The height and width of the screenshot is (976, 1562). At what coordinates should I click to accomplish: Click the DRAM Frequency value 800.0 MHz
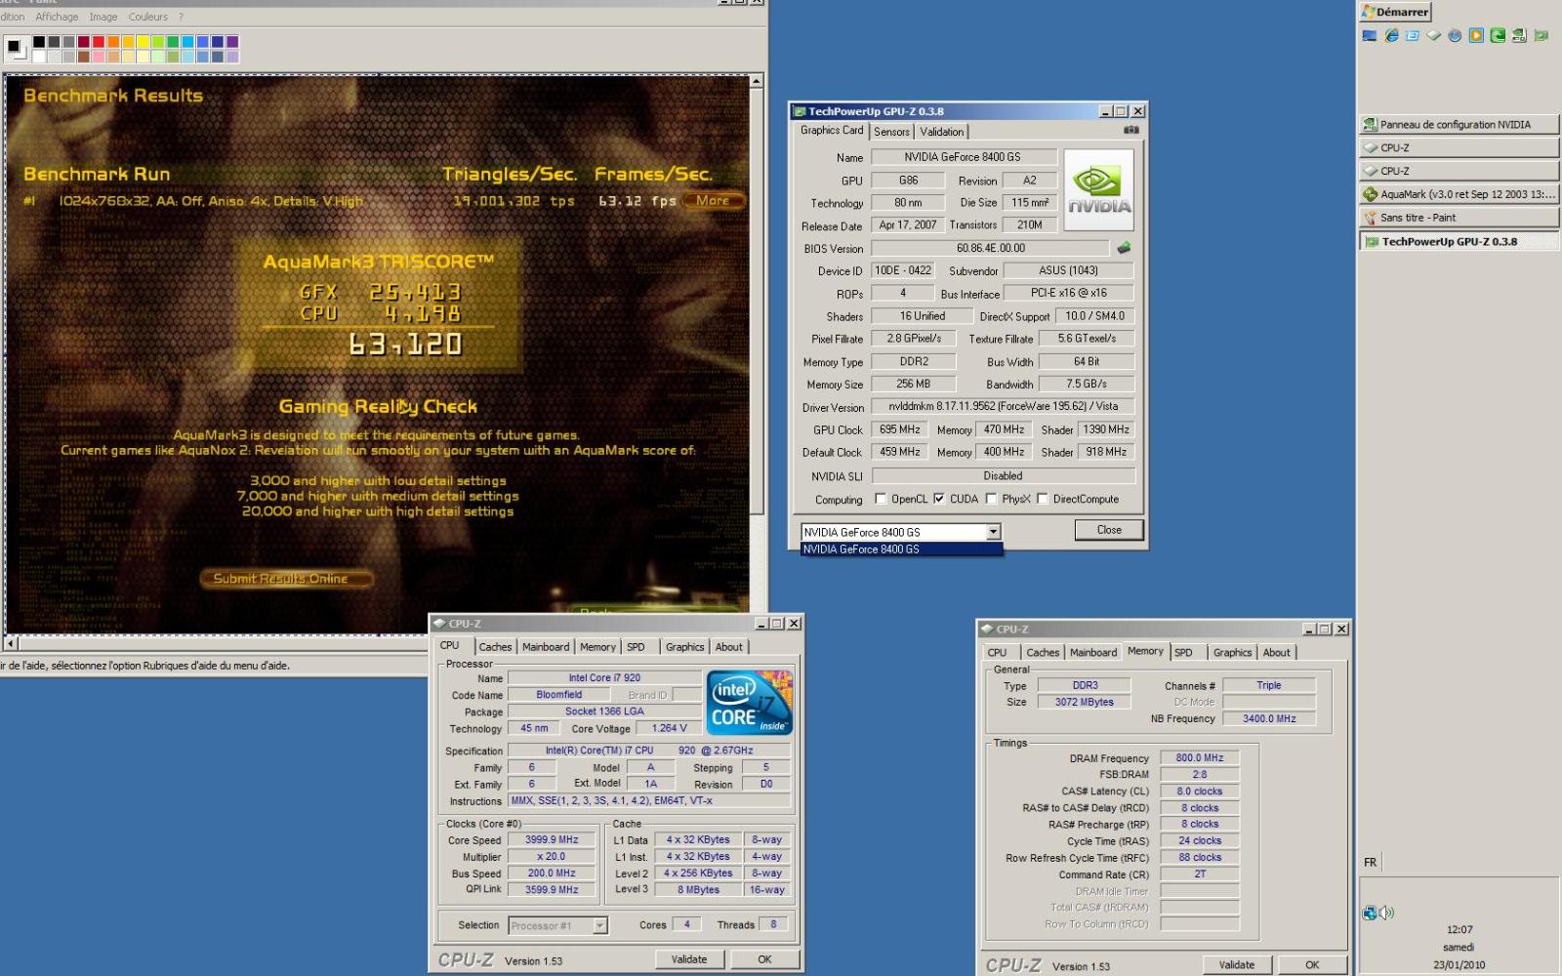(1200, 757)
